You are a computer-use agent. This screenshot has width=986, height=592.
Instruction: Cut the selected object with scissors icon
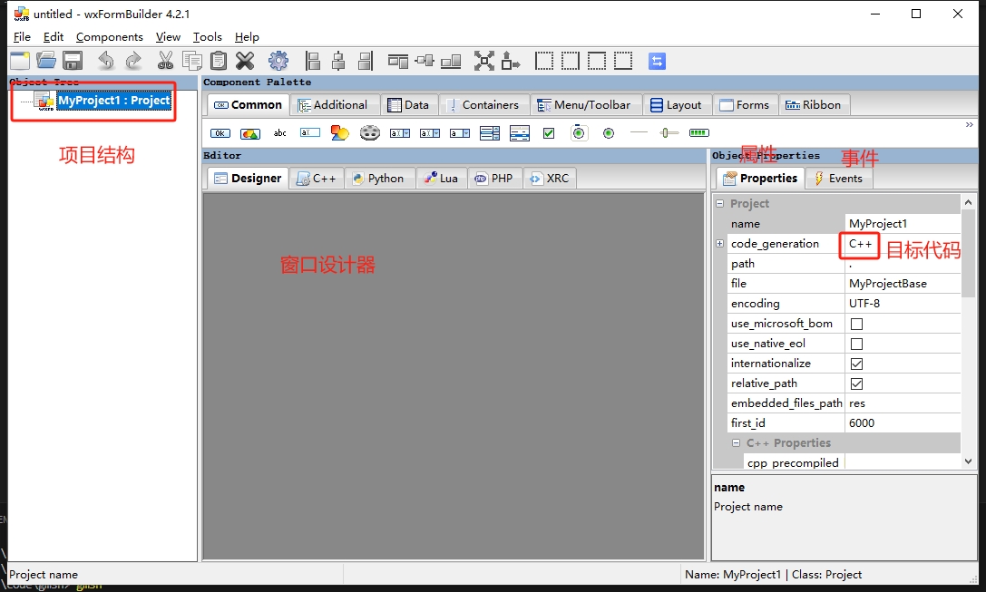[x=165, y=61]
